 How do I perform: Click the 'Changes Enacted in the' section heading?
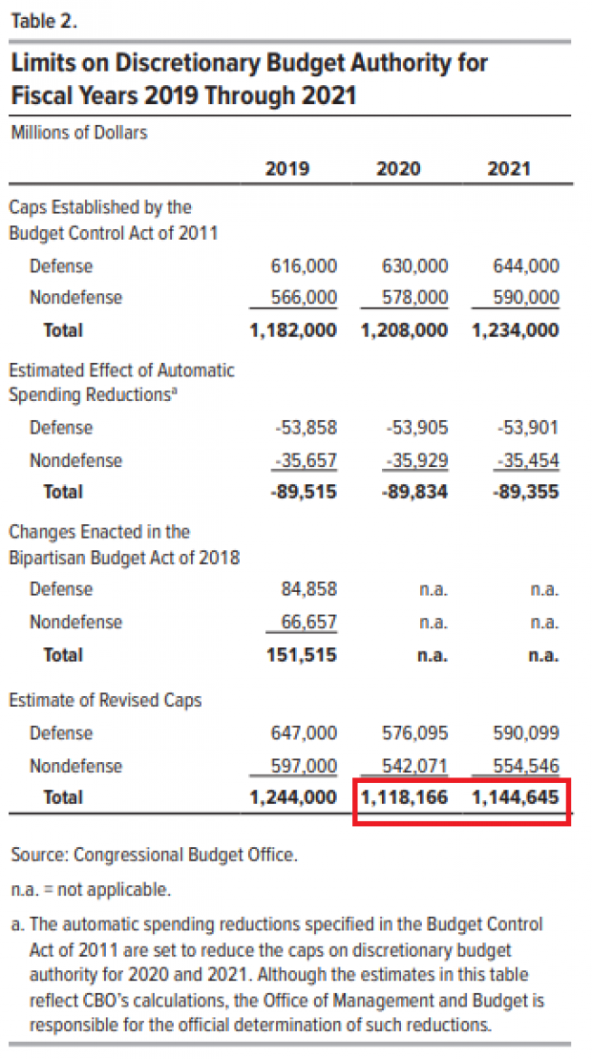point(100,532)
